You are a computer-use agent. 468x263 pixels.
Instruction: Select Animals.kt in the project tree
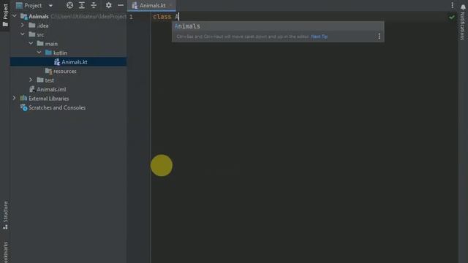[x=68, y=61]
